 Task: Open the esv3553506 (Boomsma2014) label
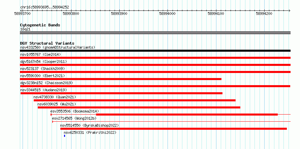[x=74, y=111]
